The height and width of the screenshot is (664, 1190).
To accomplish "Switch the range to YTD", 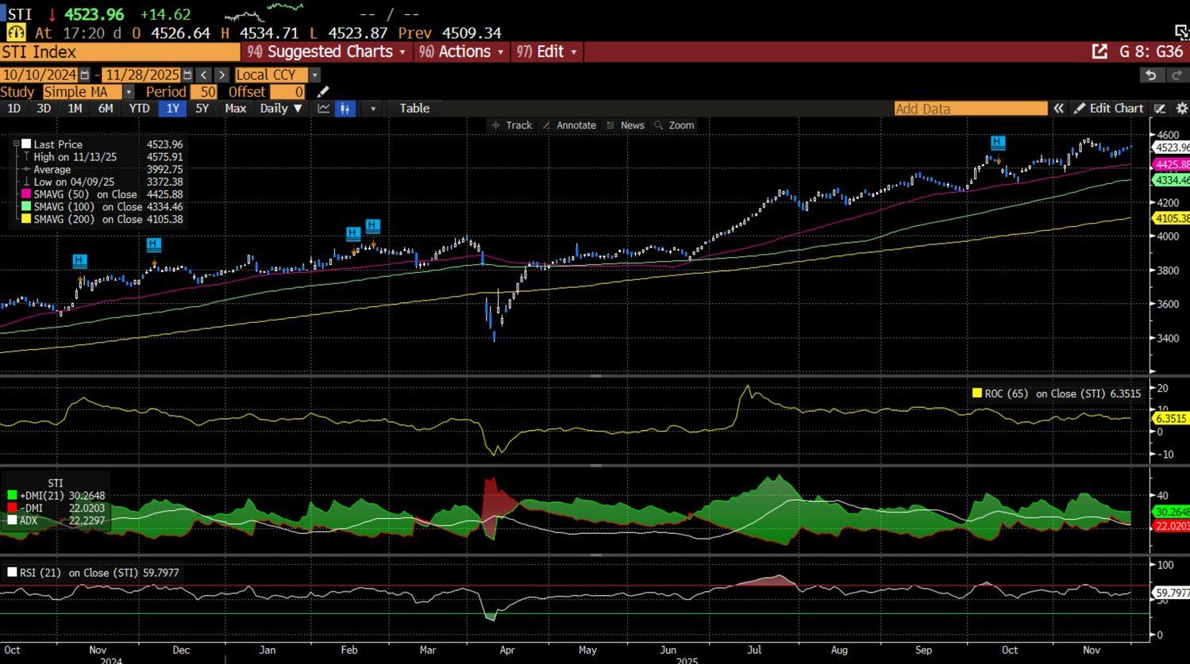I will click(139, 109).
